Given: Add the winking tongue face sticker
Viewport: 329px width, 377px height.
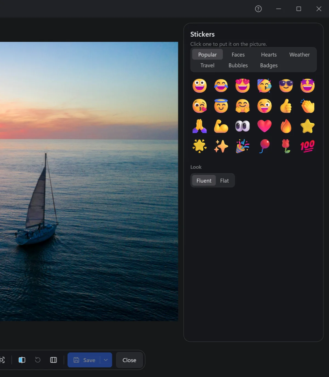Looking at the screenshot, I should [x=264, y=106].
